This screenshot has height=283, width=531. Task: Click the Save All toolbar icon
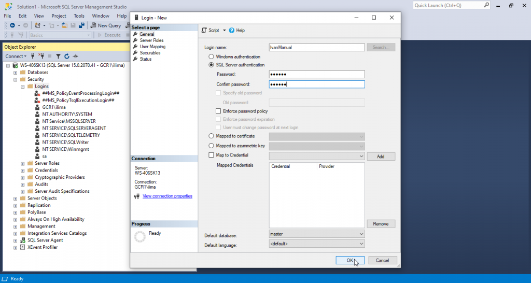pyautogui.click(x=81, y=25)
